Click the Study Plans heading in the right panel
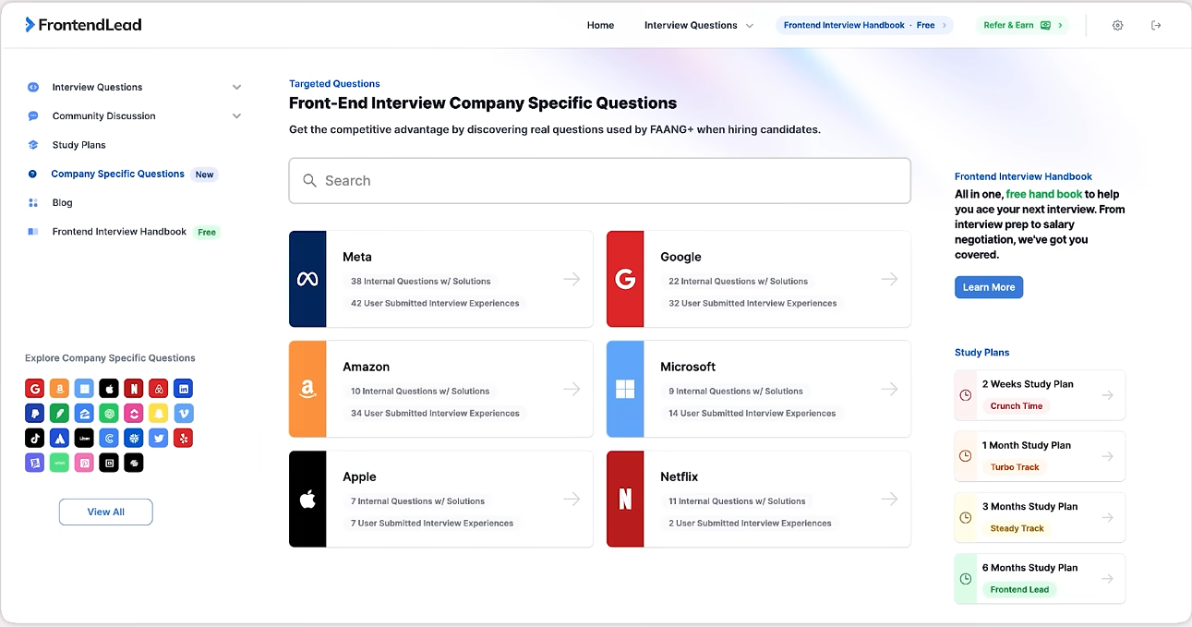This screenshot has width=1192, height=627. tap(981, 353)
